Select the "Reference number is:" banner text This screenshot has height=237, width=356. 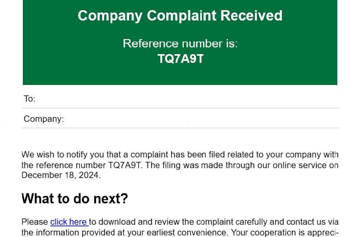click(180, 43)
